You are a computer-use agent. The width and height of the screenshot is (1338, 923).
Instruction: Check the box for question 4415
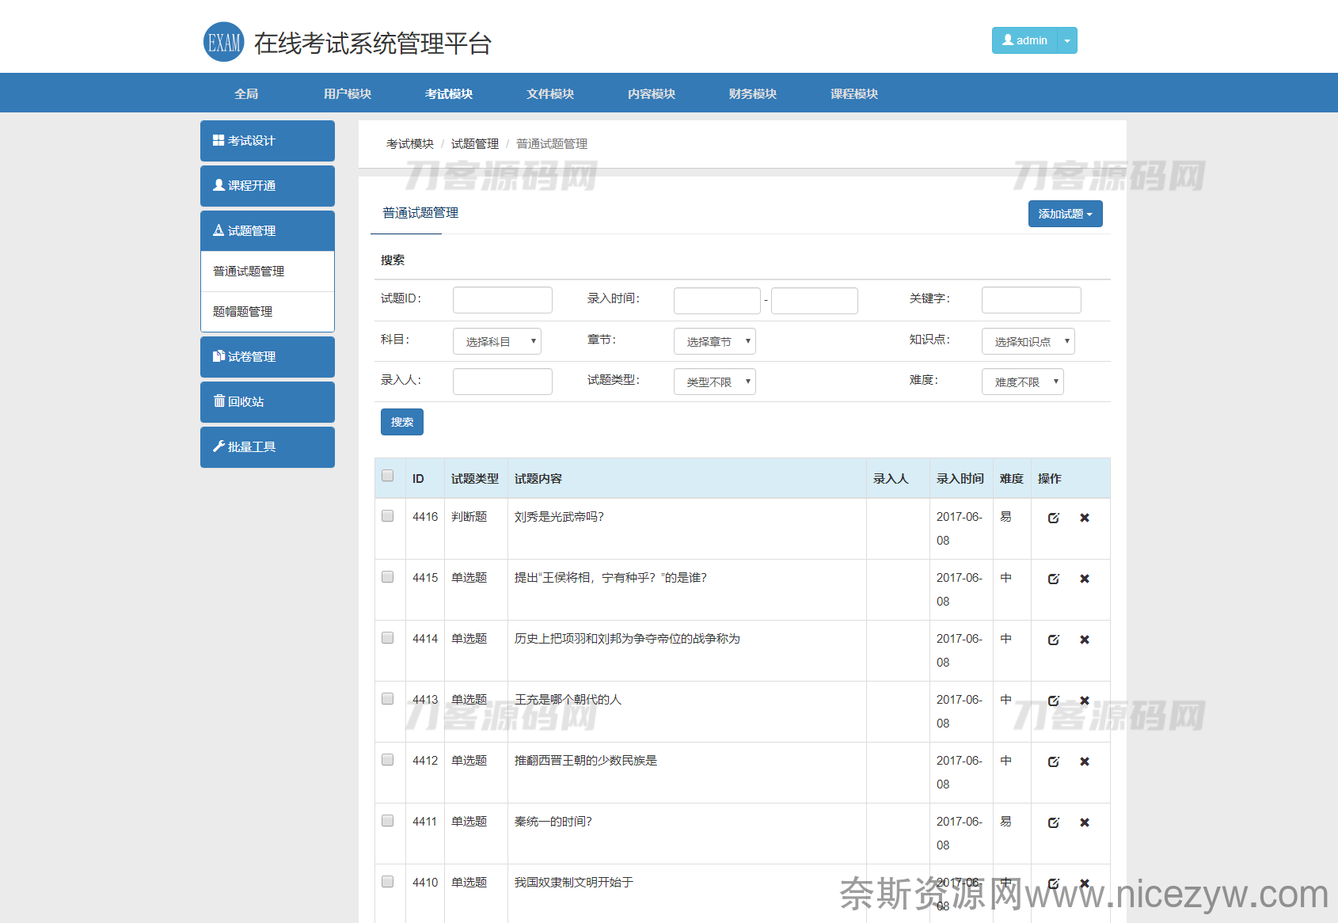[388, 577]
